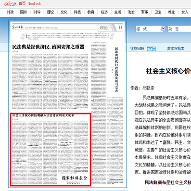Open the 国际 navigation item
This screenshot has width=191, height=191.
pyautogui.click(x=24, y=12)
